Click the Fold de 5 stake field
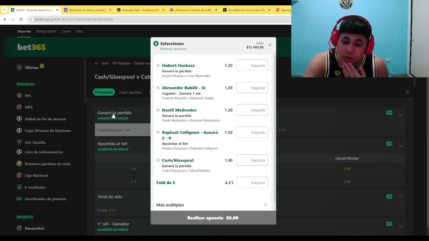Viewport: 429px width, 241px height. pyautogui.click(x=252, y=182)
